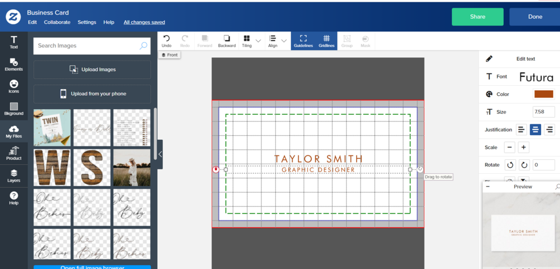Minimize the Preview panel
This screenshot has width=560, height=269.
click(488, 187)
